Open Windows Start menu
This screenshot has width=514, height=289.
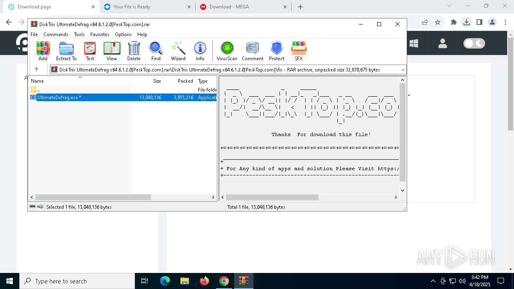click(x=10, y=281)
